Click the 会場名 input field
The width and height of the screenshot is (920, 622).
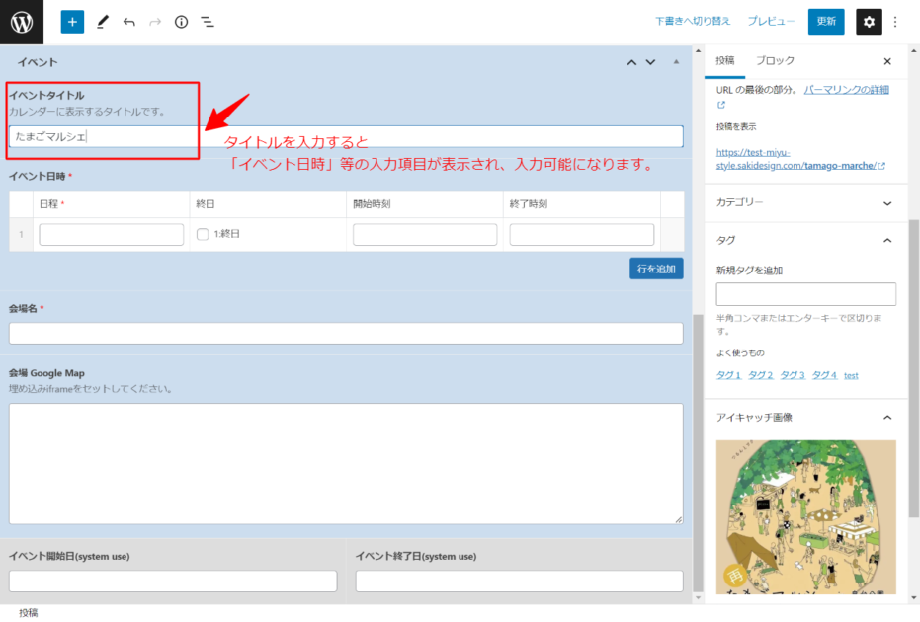click(346, 334)
